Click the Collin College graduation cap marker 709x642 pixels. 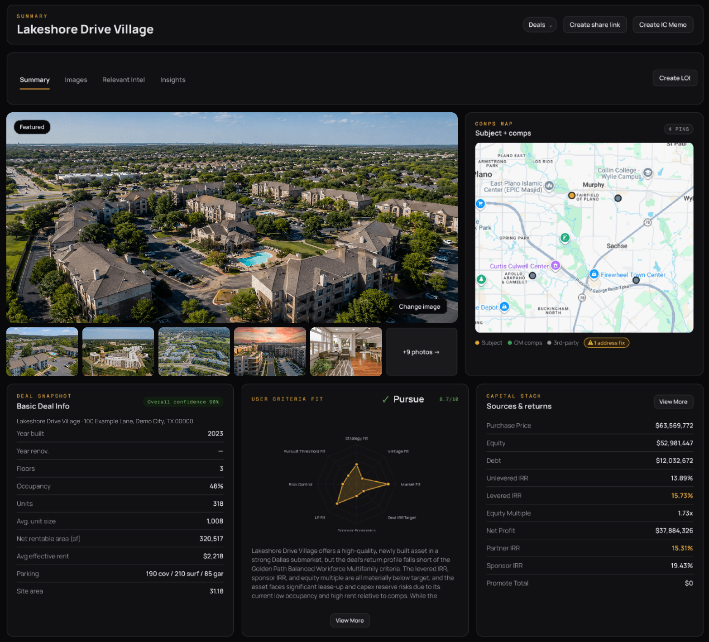(x=648, y=172)
